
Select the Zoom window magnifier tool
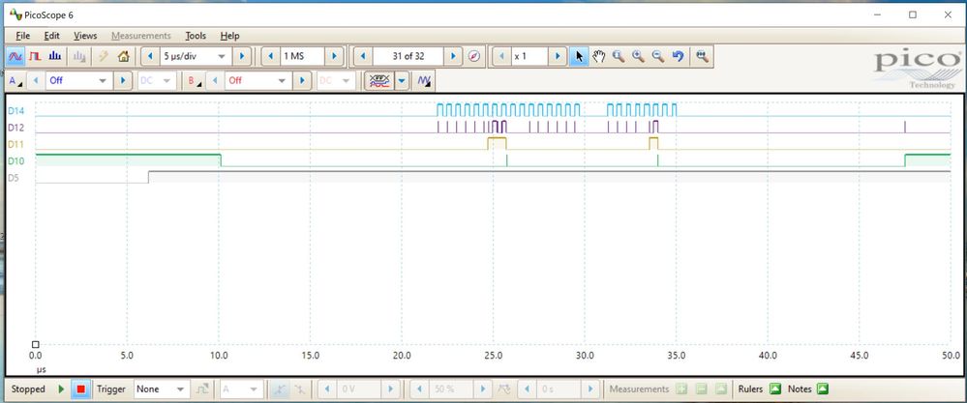[618, 57]
